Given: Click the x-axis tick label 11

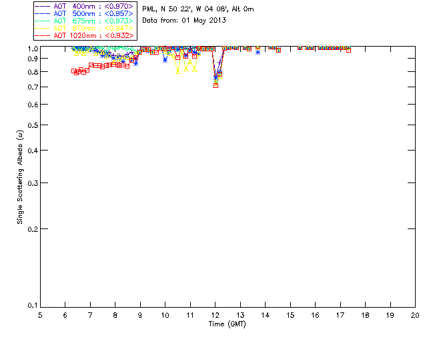Looking at the screenshot, I should click(190, 315).
